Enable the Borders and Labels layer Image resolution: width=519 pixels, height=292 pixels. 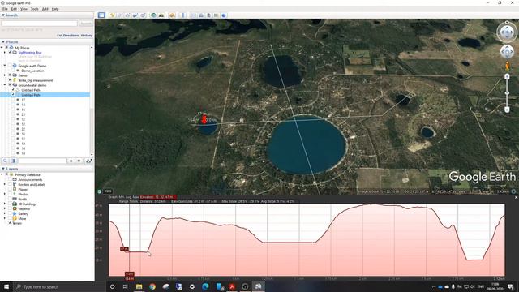[10, 184]
